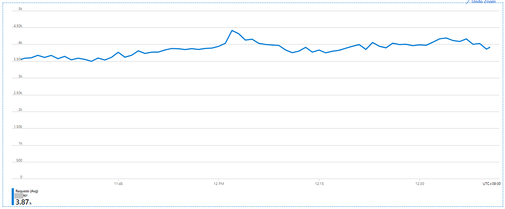Click the line's highest peak after 12 PM

(x=232, y=30)
